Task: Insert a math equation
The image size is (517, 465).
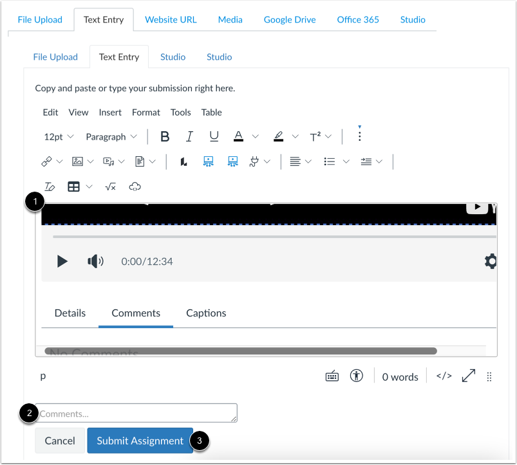Action: coord(110,187)
